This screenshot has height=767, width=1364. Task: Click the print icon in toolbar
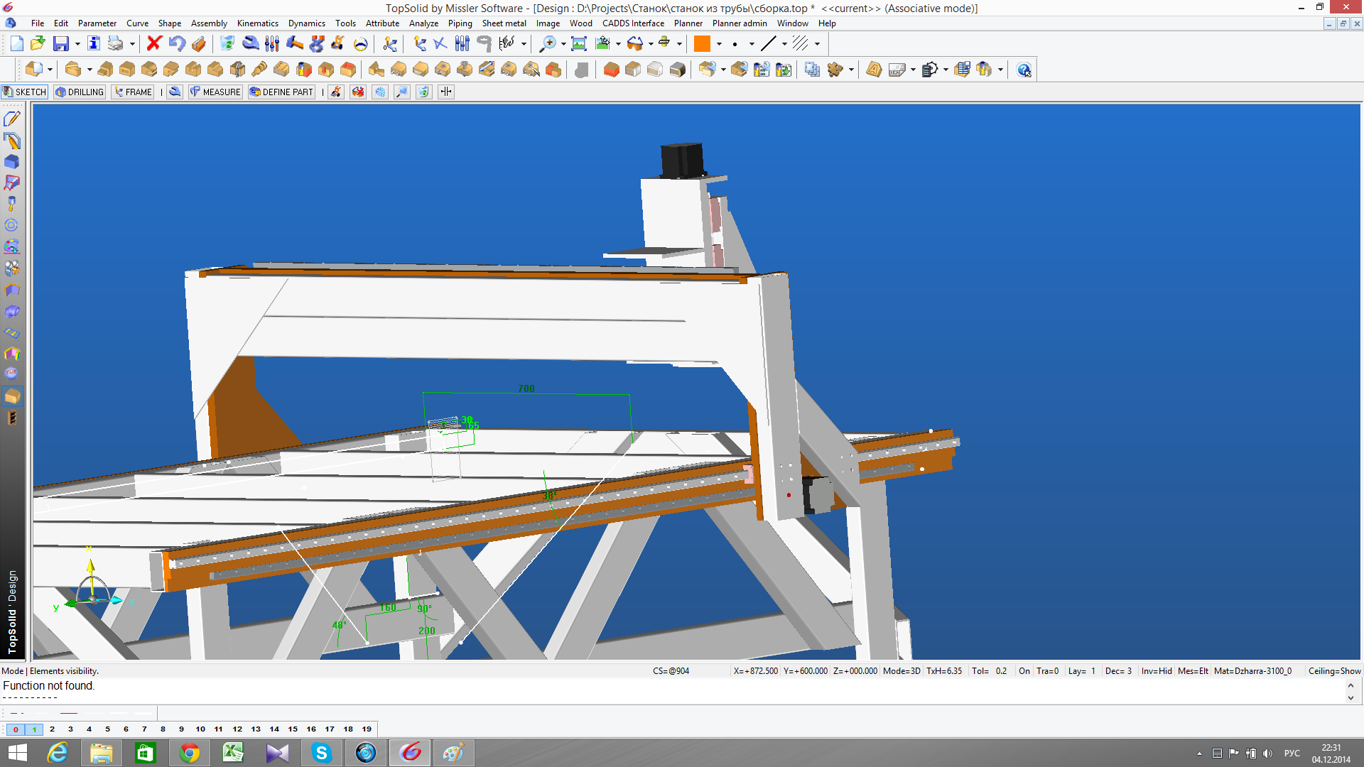115,44
